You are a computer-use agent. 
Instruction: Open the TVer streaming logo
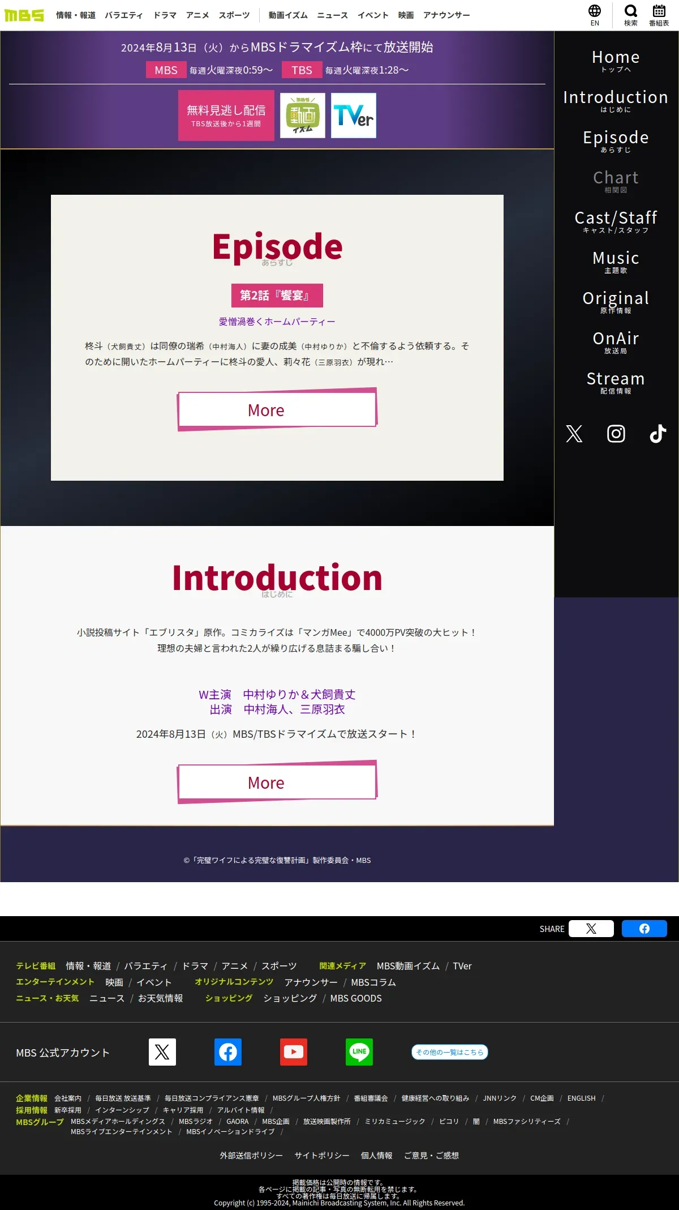point(354,116)
